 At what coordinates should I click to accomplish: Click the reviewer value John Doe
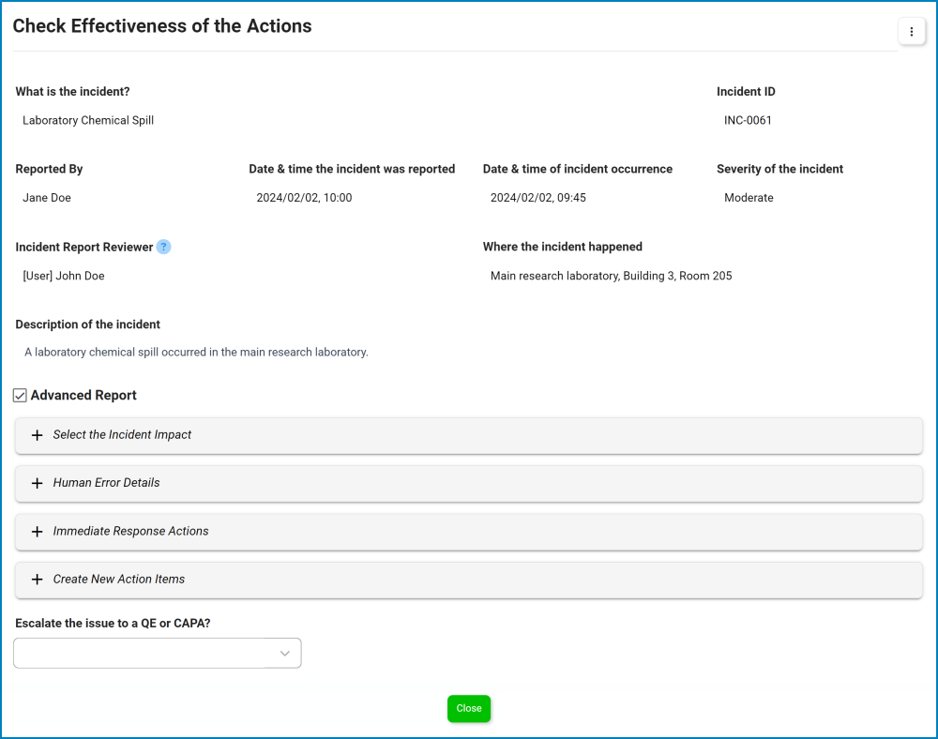pyautogui.click(x=64, y=277)
